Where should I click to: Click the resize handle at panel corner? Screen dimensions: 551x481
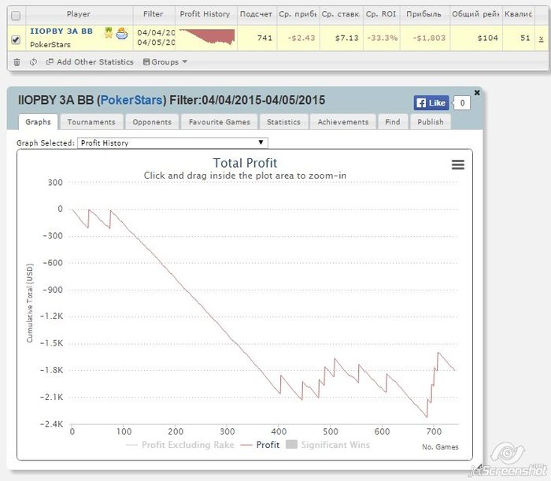pos(479,466)
